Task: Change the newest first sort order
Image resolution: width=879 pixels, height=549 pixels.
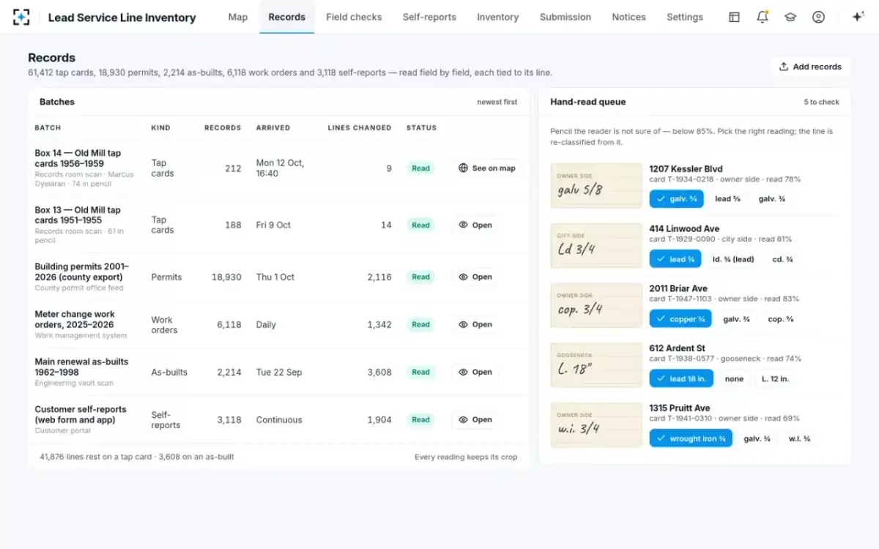Action: click(x=497, y=102)
